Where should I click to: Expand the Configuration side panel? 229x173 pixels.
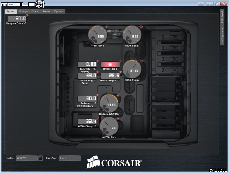click(x=222, y=35)
